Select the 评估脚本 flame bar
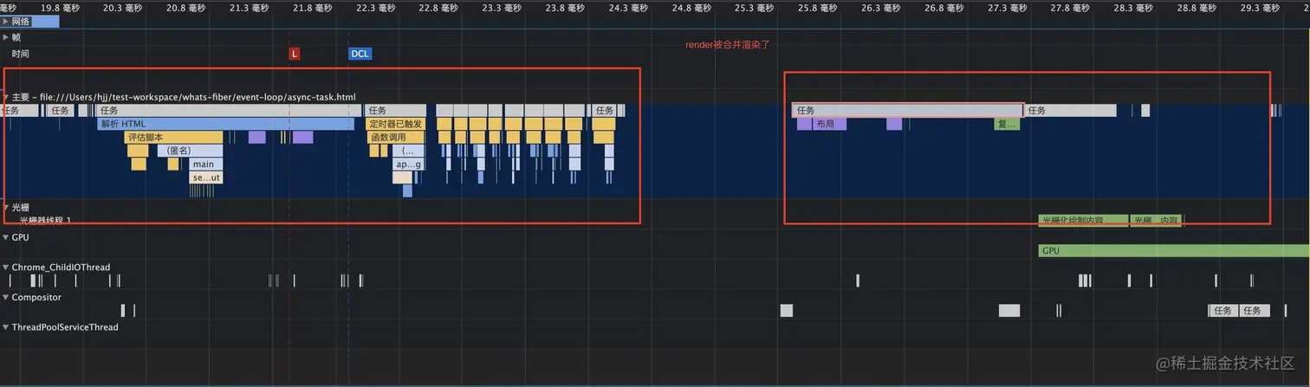This screenshot has width=1310, height=387. (x=174, y=137)
